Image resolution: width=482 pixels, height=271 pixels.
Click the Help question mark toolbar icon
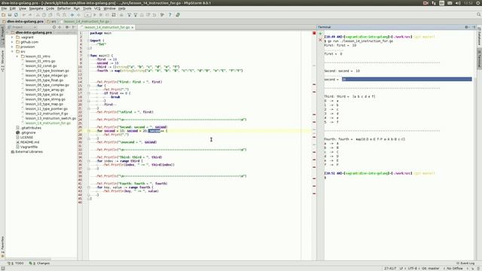point(169,15)
